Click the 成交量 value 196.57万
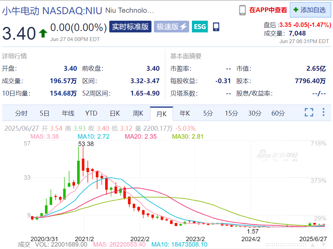Viewport: 333px width, 249px height. [63, 81]
